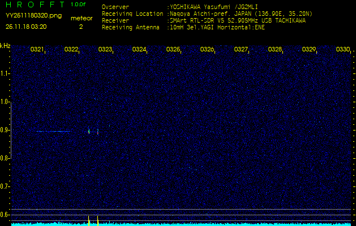Click the 0324 time tick label
Viewport: 356px width, 226px height.
(x=139, y=50)
